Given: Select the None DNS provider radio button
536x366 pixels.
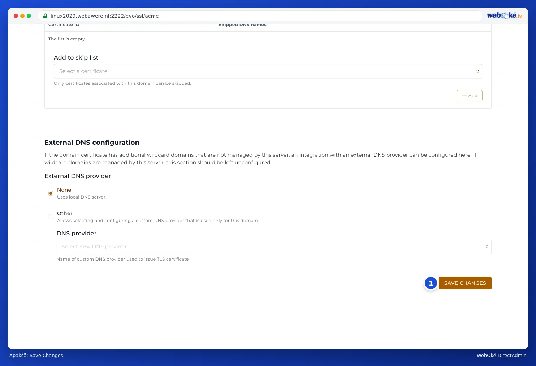Looking at the screenshot, I should click(x=51, y=193).
